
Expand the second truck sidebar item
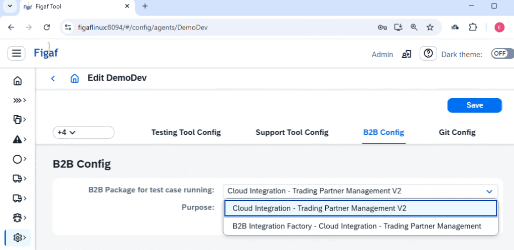[x=20, y=198]
